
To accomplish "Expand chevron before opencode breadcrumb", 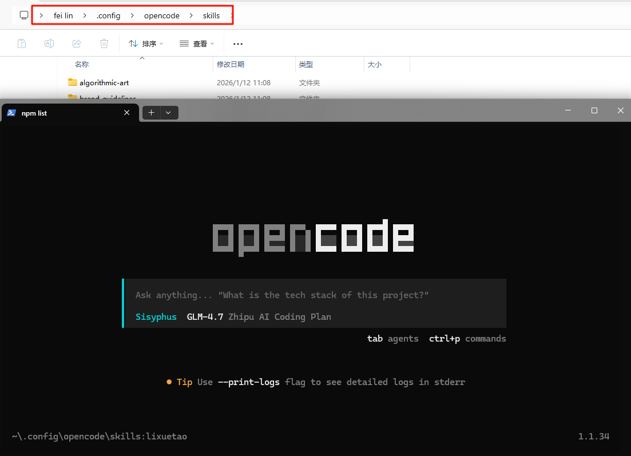I will click(x=132, y=15).
